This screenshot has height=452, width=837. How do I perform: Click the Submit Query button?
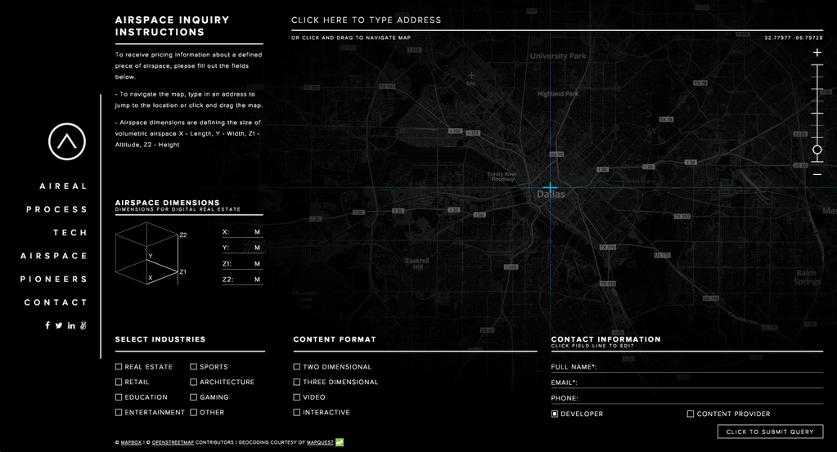(x=770, y=432)
